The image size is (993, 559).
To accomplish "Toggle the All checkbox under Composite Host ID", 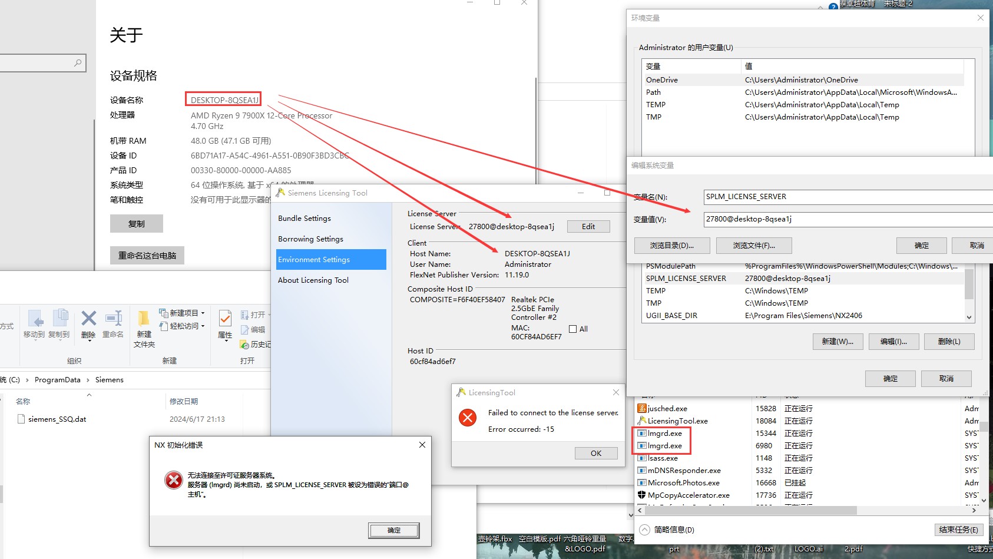I will pyautogui.click(x=572, y=329).
